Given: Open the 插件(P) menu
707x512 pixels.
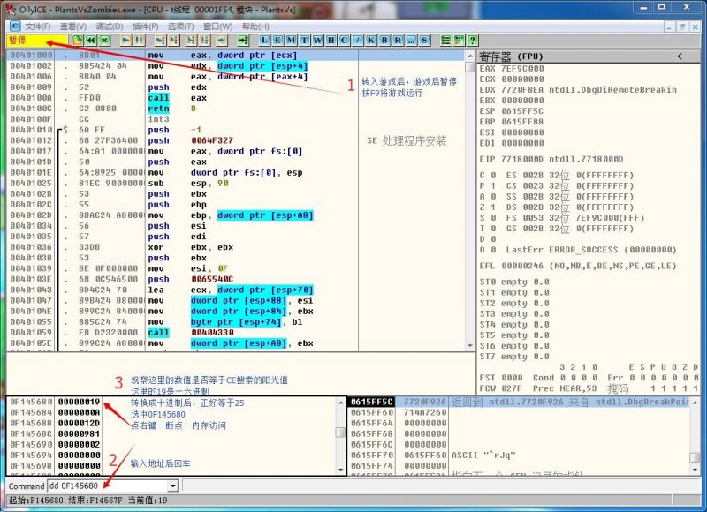Looking at the screenshot, I should click(x=145, y=26).
